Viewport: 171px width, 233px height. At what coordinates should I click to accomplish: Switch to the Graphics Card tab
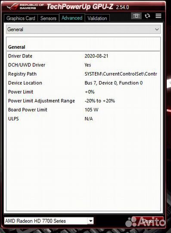pos(21,18)
